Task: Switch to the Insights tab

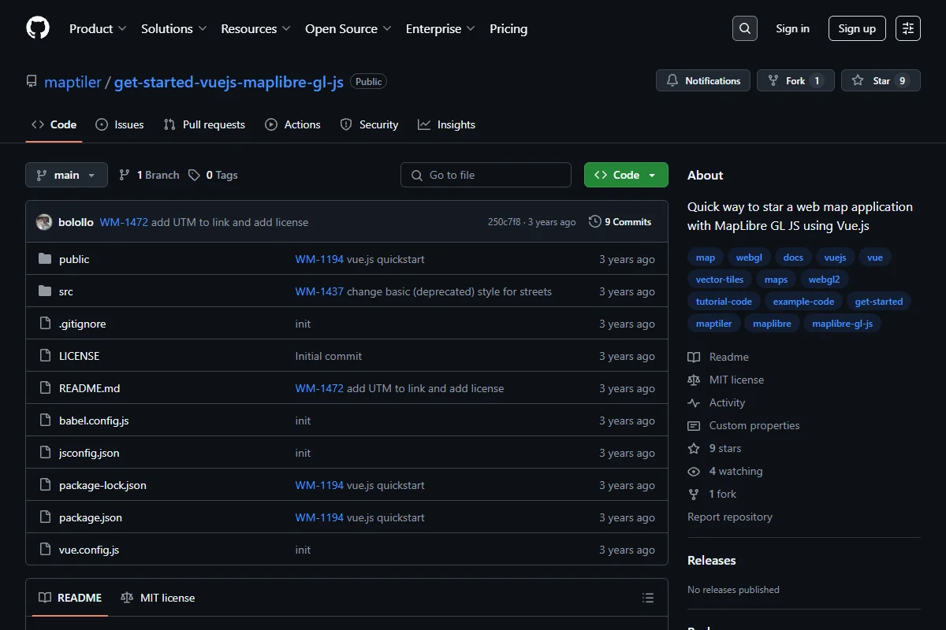Action: click(x=446, y=124)
